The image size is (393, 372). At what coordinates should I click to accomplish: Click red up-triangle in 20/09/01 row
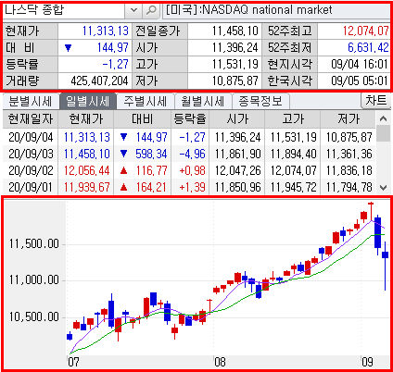(123, 187)
